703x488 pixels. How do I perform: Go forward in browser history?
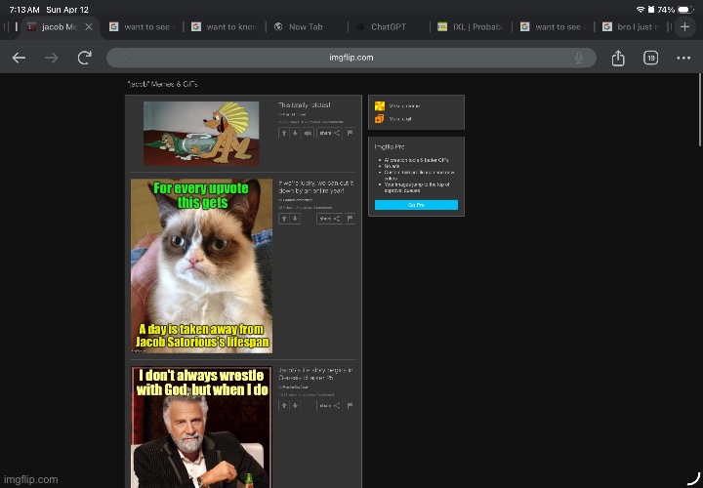click(x=52, y=58)
